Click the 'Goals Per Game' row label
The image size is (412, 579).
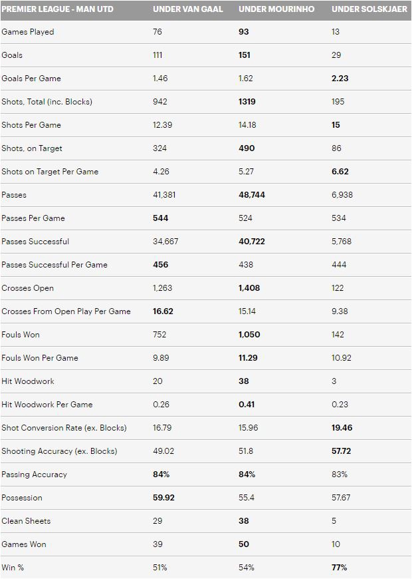point(31,79)
